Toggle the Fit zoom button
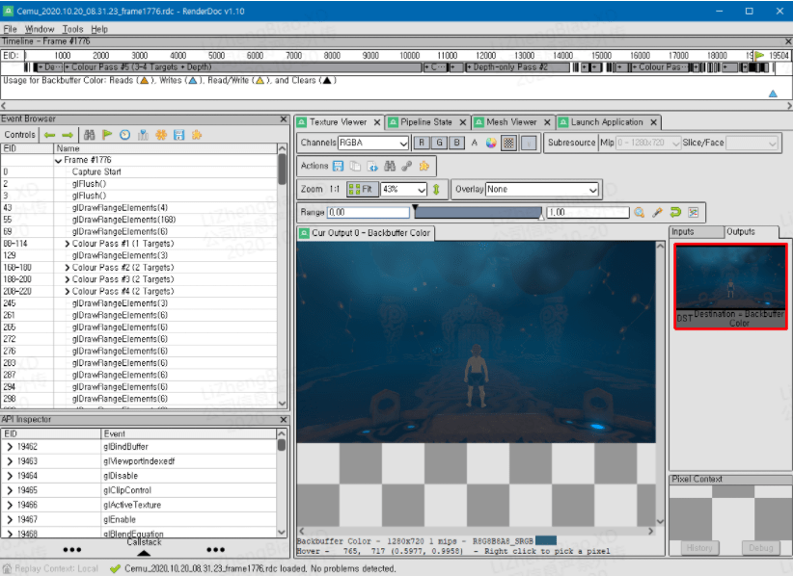 tap(362, 190)
